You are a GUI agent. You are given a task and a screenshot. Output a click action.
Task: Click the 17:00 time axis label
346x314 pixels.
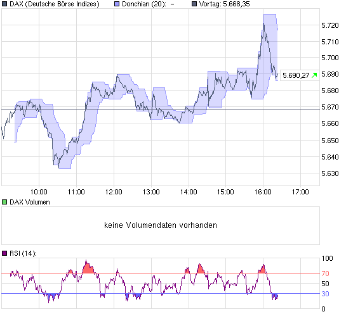300,192
